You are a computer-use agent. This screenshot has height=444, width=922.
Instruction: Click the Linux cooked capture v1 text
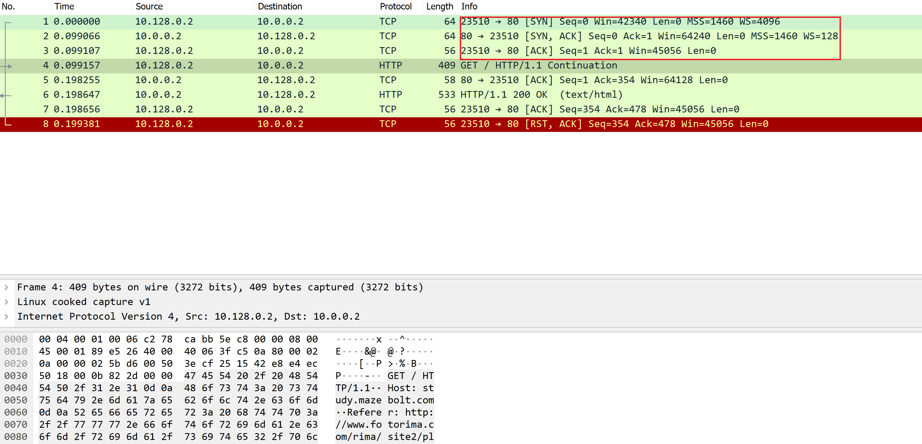(84, 302)
